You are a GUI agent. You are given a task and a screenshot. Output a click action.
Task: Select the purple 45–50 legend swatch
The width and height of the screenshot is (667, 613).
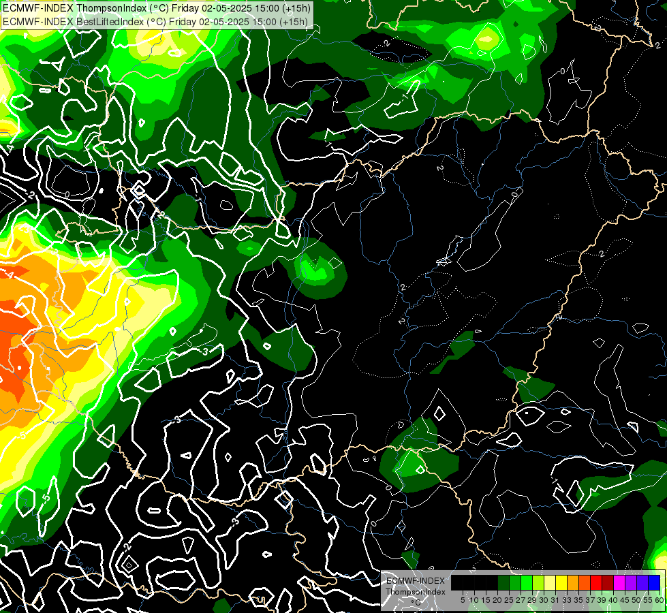[632, 582]
